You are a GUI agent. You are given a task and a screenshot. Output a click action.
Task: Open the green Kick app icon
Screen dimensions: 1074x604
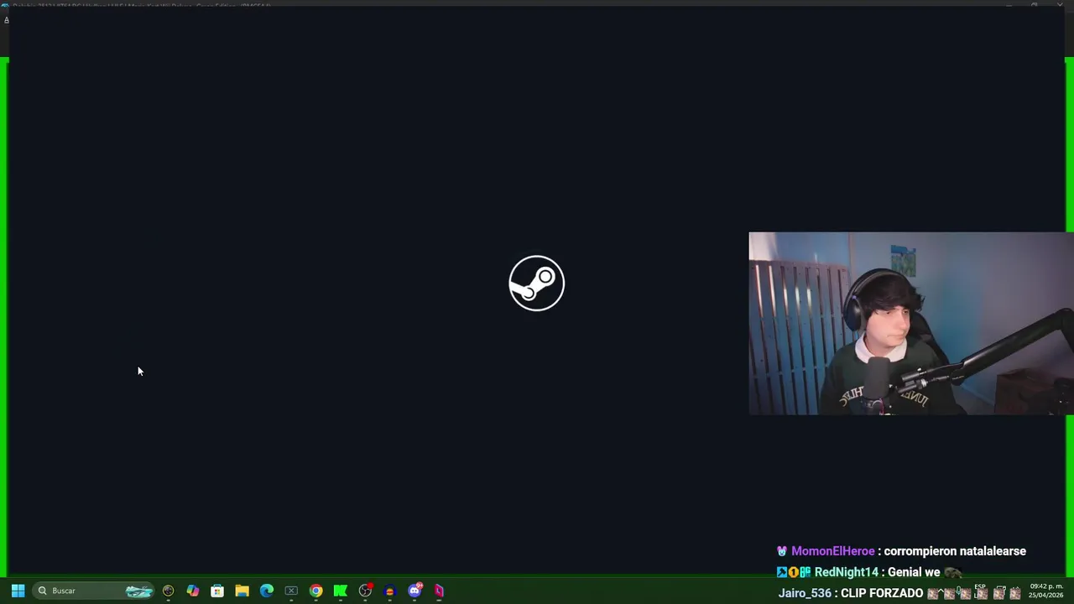click(x=341, y=591)
